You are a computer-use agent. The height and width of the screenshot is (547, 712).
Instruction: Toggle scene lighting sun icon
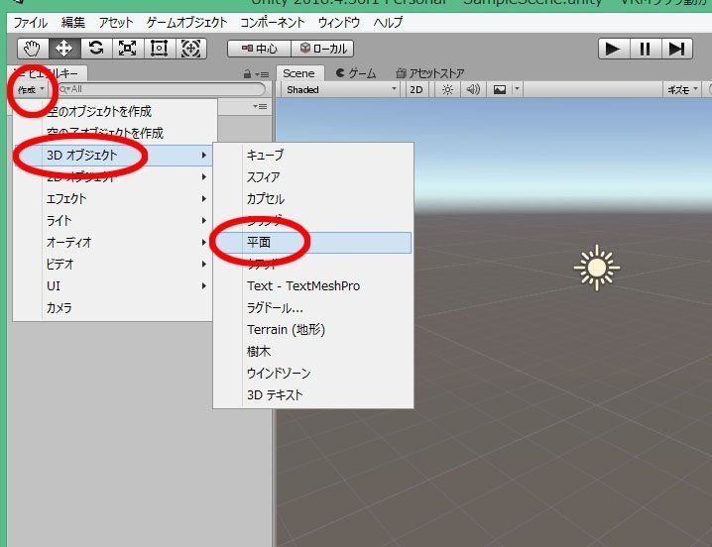(x=447, y=90)
